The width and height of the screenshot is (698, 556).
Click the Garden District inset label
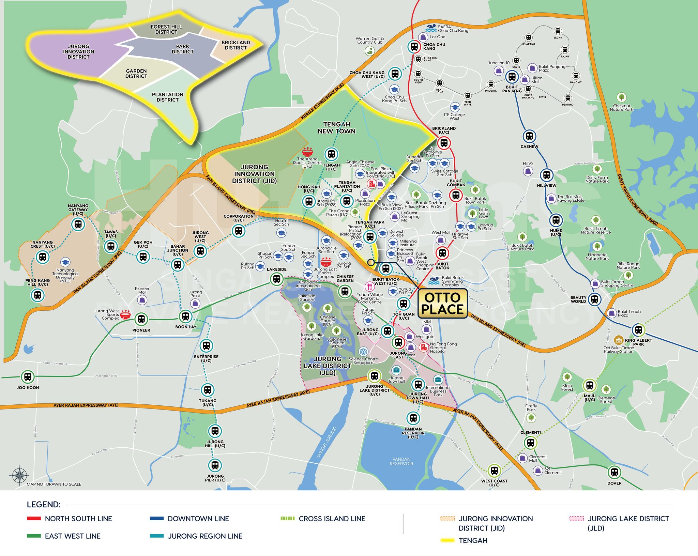click(x=136, y=74)
